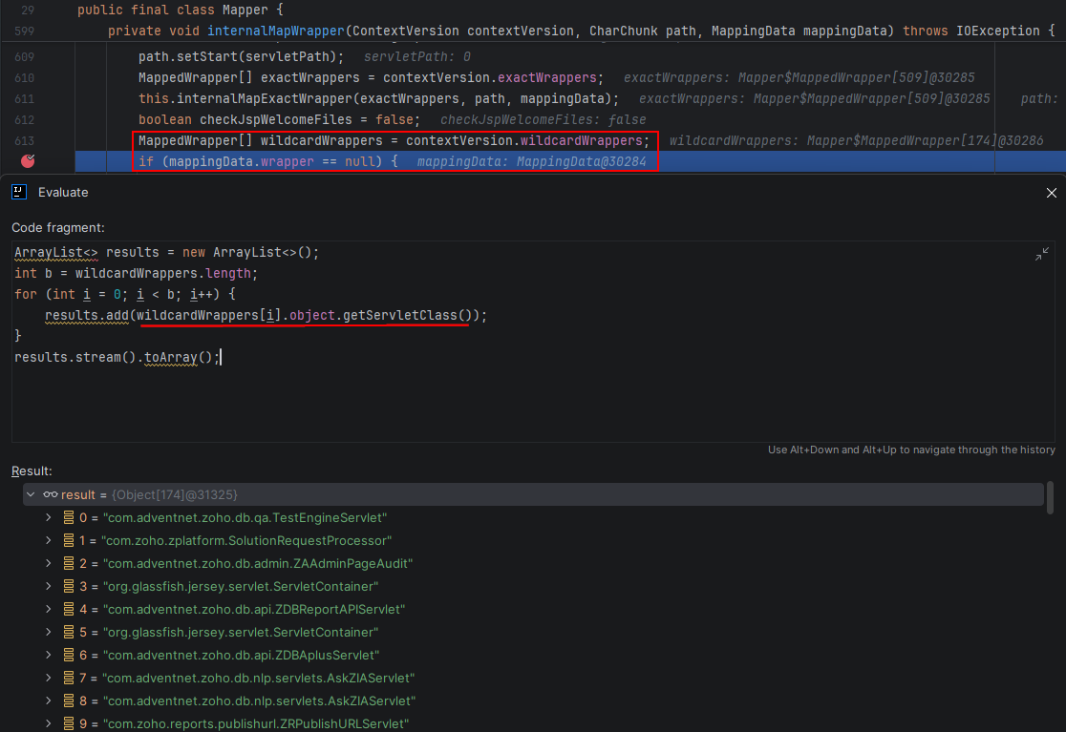
Task: Click the array icon of item 0
Action: pos(69,517)
